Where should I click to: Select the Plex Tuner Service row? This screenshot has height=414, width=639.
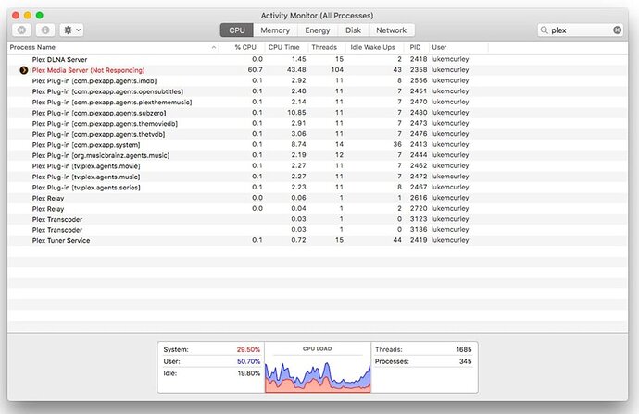(317, 240)
